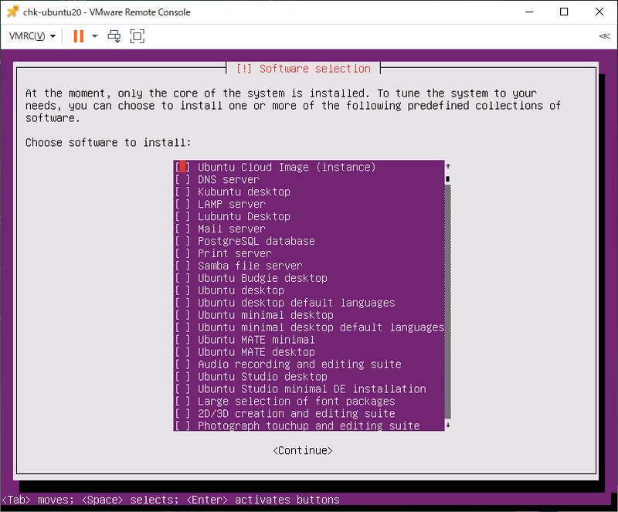Toggle Ubuntu minimal desktop default languages checkbox
The height and width of the screenshot is (512, 618).
click(182, 327)
